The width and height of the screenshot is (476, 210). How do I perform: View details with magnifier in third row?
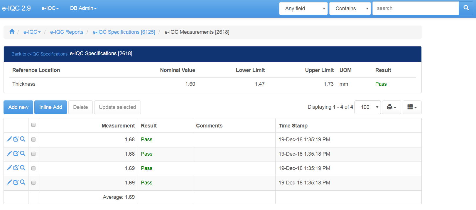(x=23, y=168)
